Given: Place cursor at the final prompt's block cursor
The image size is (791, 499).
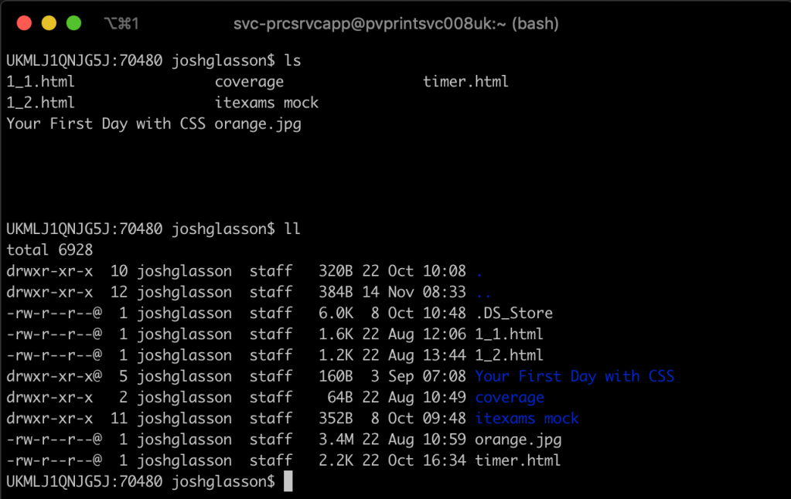Looking at the screenshot, I should [x=288, y=482].
